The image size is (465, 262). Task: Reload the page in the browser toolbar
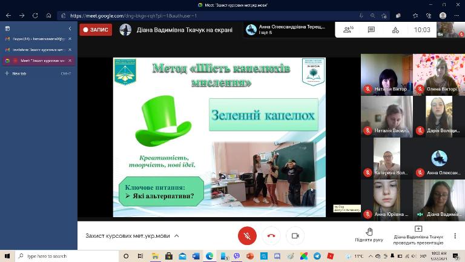click(36, 15)
